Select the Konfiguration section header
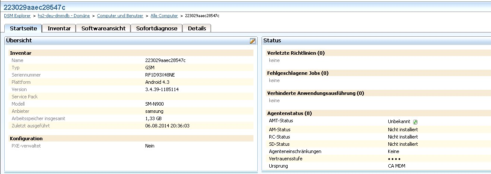The height and width of the screenshot is (174, 491). (x=27, y=139)
